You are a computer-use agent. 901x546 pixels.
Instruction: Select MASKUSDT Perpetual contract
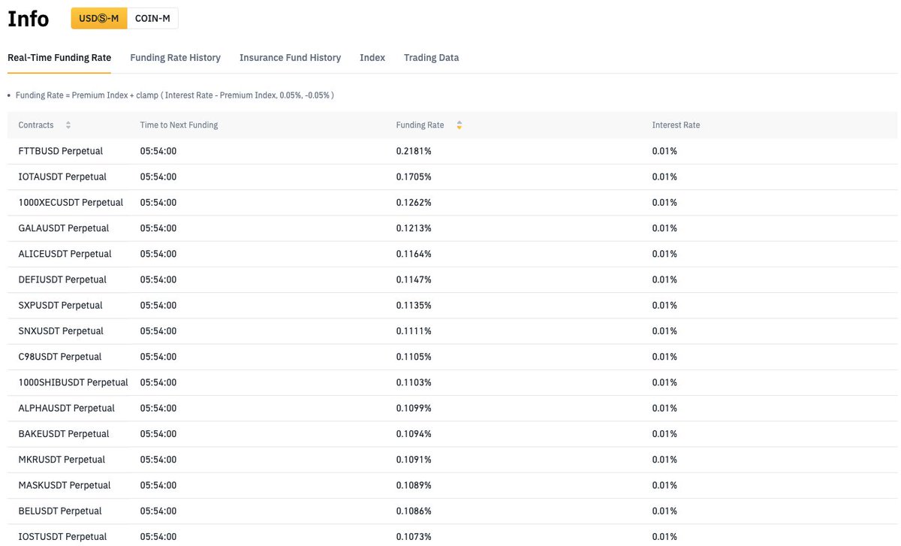(65, 485)
